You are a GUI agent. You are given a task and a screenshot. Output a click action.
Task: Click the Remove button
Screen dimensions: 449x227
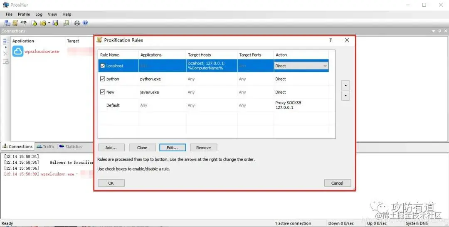click(x=204, y=148)
